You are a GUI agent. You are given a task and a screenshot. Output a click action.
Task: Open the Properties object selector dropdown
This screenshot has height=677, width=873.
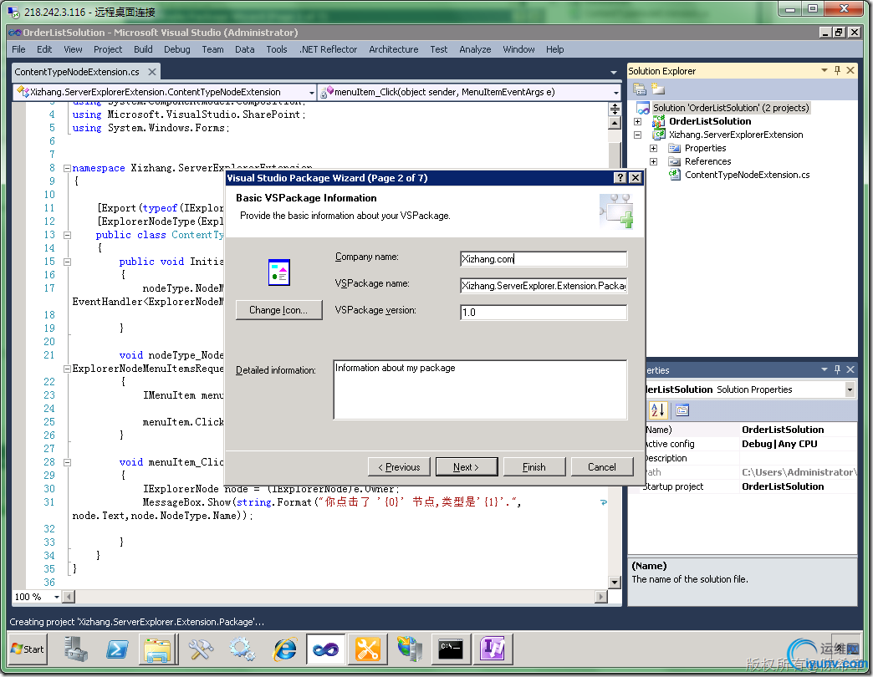pyautogui.click(x=850, y=389)
